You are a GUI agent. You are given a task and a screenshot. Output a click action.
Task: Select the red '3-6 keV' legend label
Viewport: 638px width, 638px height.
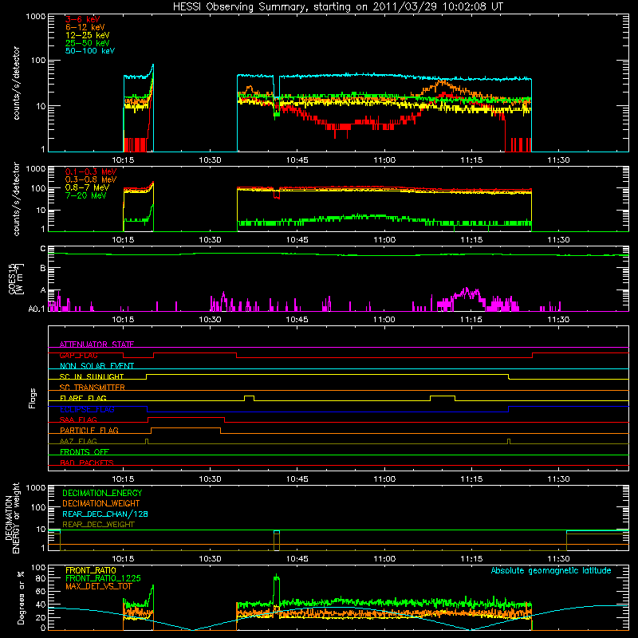[x=83, y=19]
